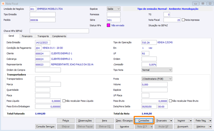Switch to the Complemento tab
214x131 pixels.
59,36
